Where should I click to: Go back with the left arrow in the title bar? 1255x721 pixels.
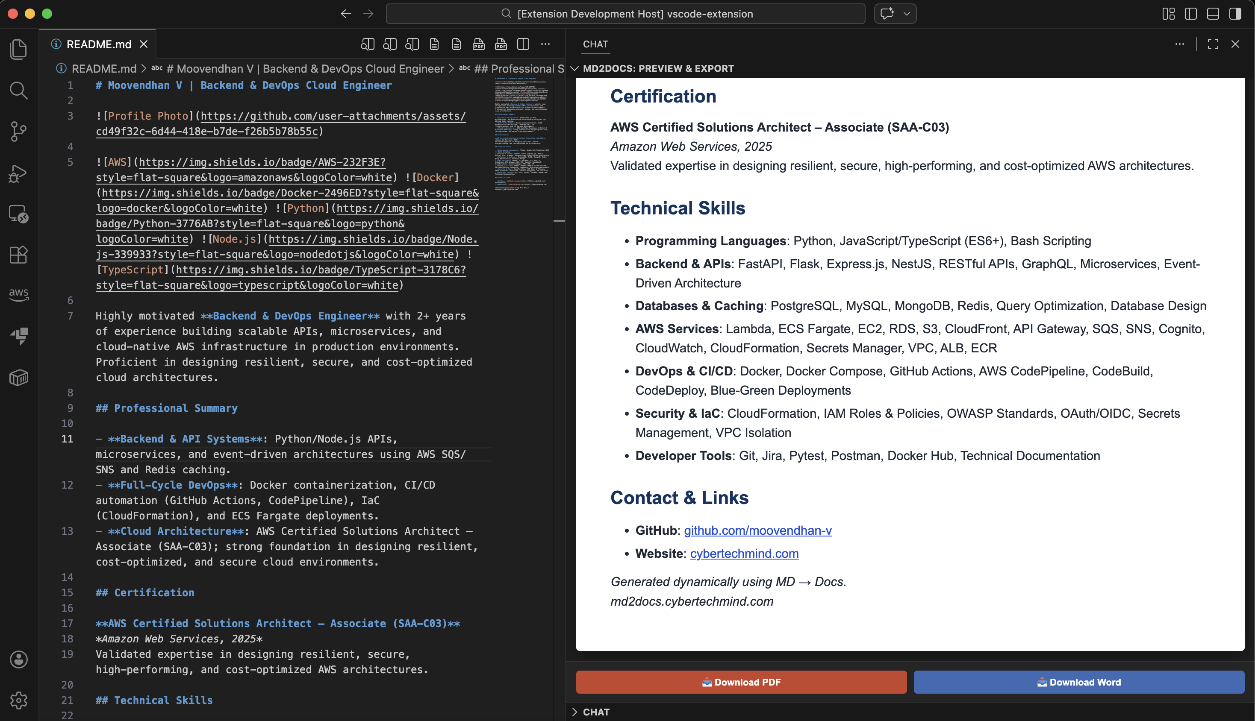[346, 14]
